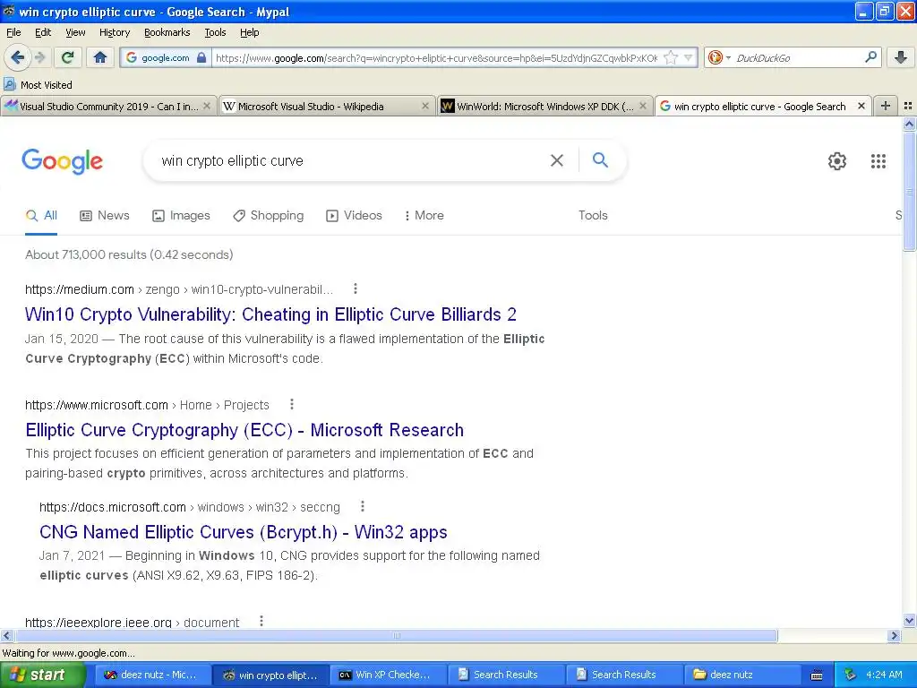
Task: Select the Images results tab
Action: (181, 215)
